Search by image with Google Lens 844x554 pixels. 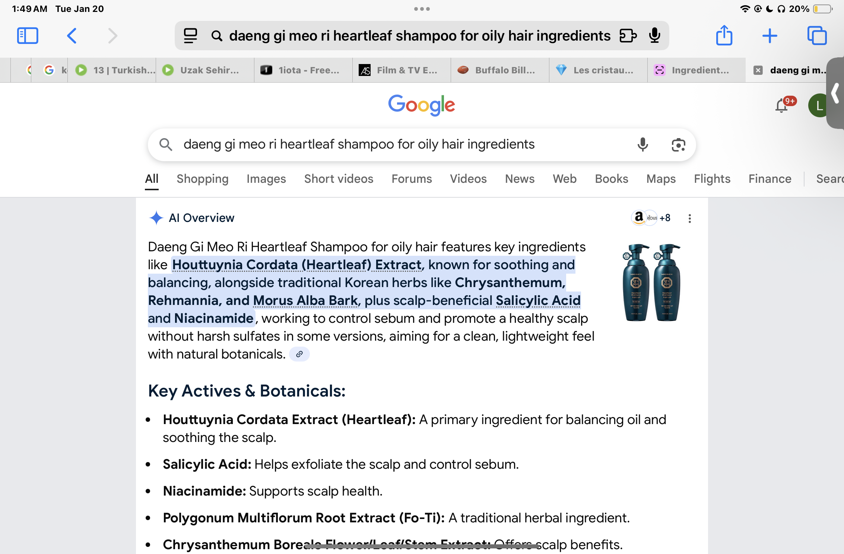(x=678, y=144)
